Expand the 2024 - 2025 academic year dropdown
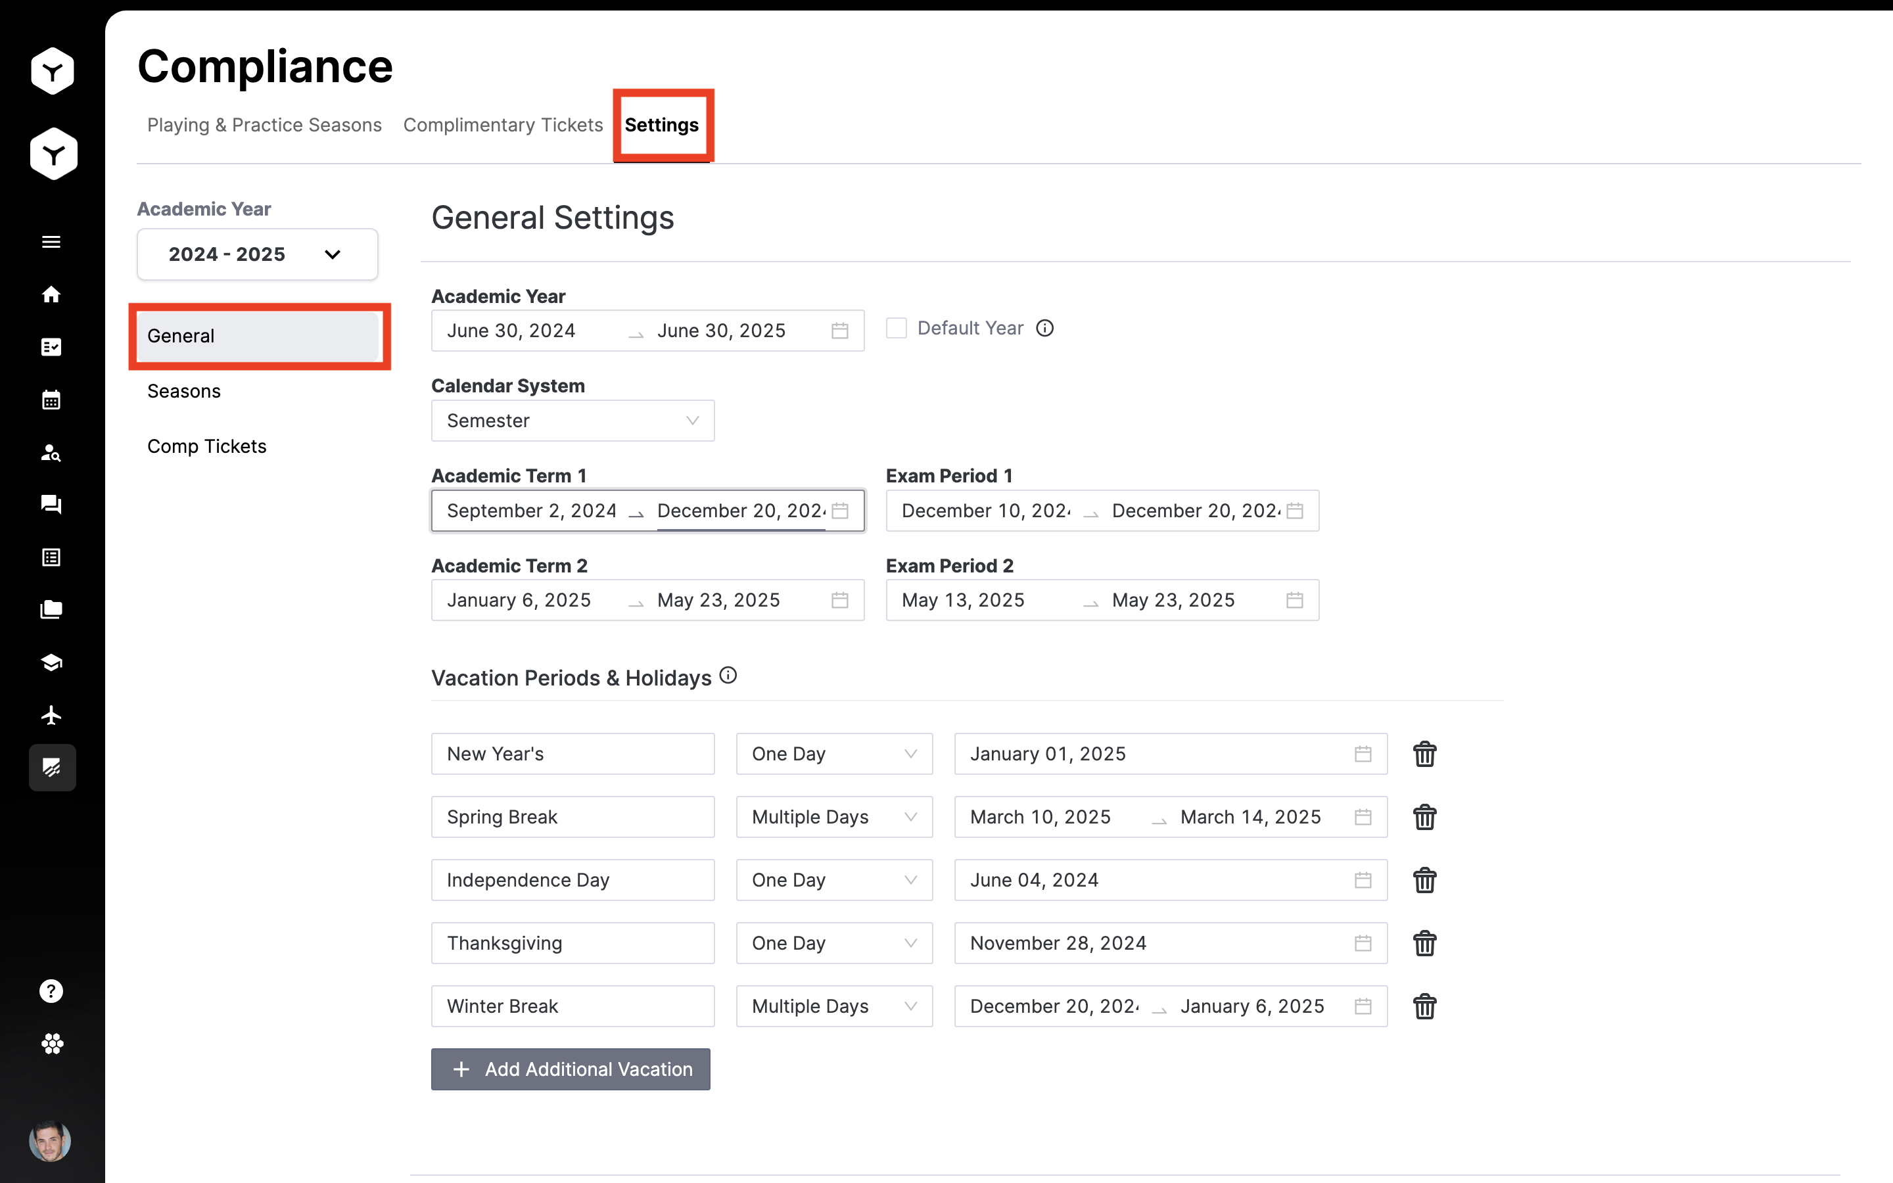 click(258, 254)
